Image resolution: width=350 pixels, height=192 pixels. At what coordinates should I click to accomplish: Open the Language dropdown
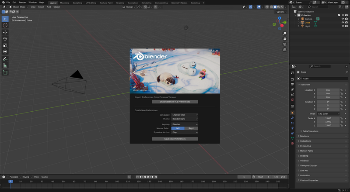(185, 115)
